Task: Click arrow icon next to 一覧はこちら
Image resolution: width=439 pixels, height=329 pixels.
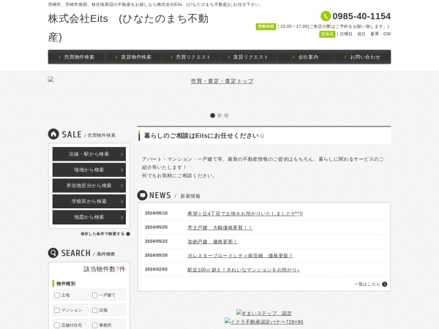Action: click(x=385, y=284)
